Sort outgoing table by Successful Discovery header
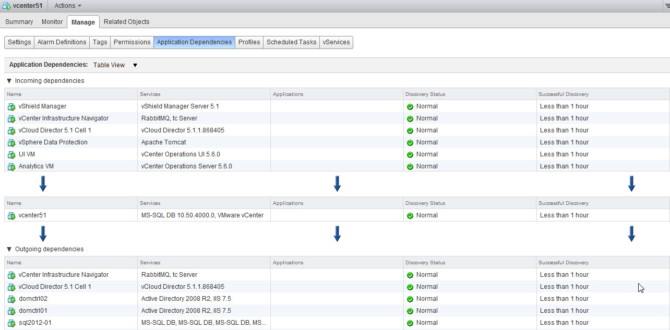Screen dimensions: 670x330 pos(603,263)
